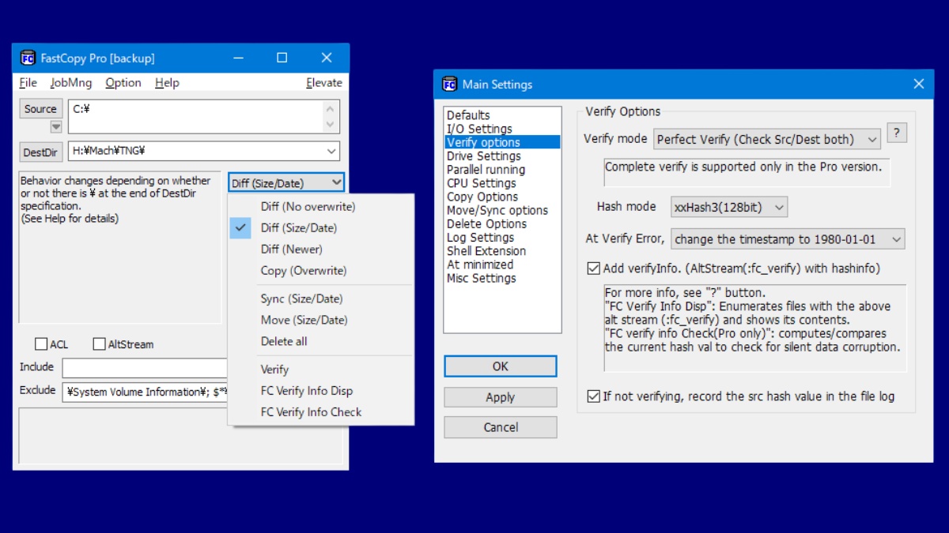949x533 pixels.
Task: Click the FastCopy Pro title bar icon
Action: (28, 58)
